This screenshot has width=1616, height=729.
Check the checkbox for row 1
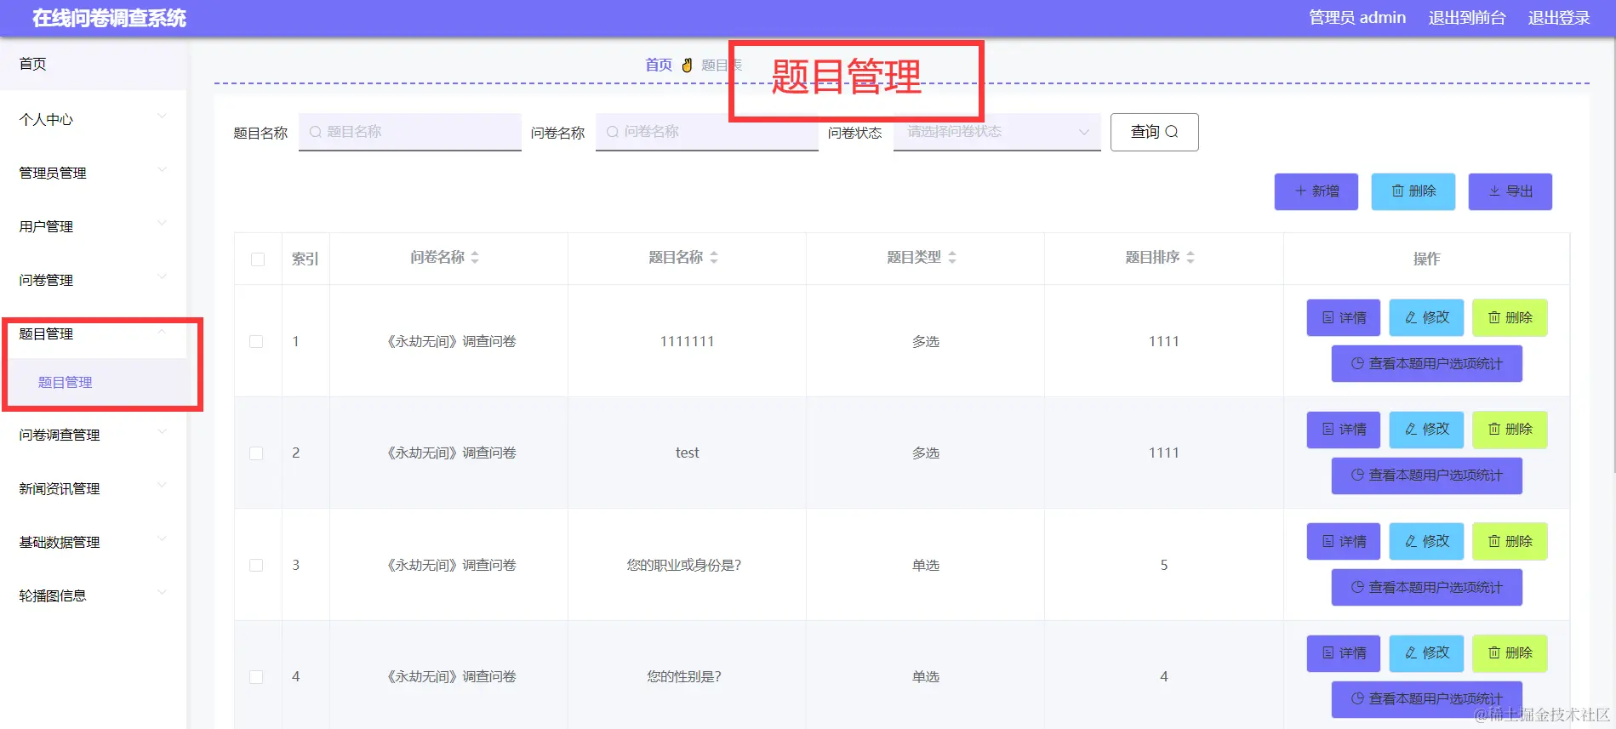click(256, 341)
